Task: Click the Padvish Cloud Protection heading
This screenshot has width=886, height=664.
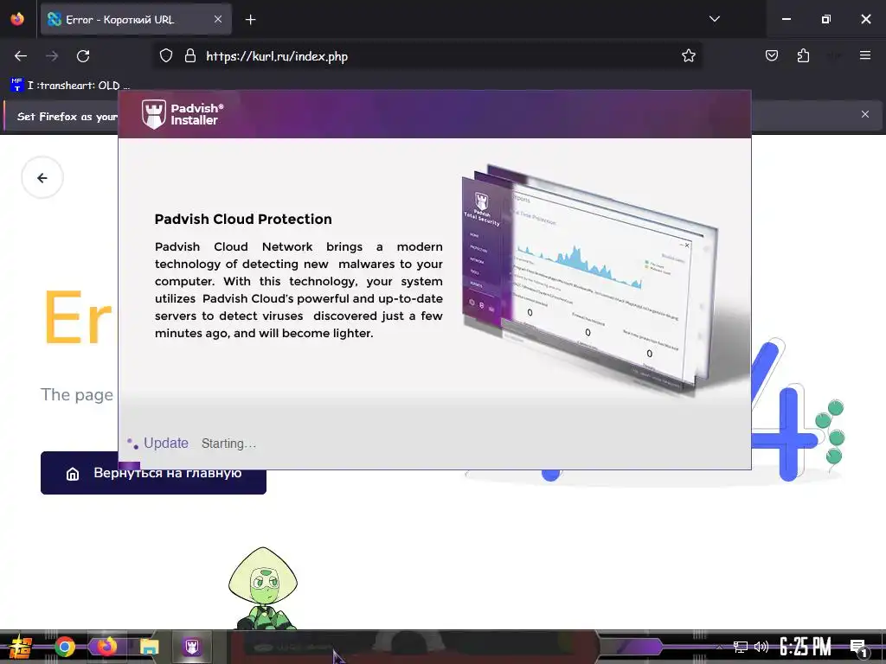Action: point(243,219)
